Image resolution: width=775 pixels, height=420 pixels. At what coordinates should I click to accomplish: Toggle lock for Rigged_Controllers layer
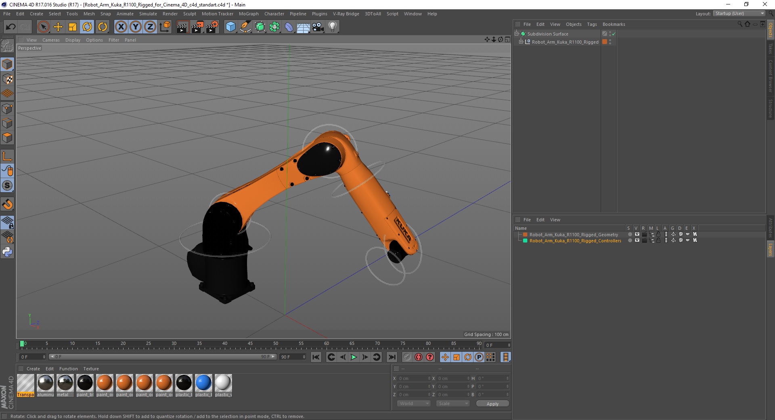[x=658, y=240]
